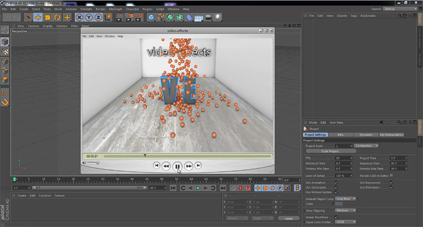
Task: Activate the Move tool
Action: click(x=38, y=18)
